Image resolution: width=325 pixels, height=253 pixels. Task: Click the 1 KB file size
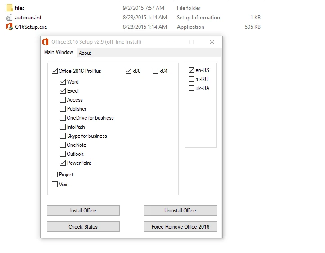pos(255,18)
